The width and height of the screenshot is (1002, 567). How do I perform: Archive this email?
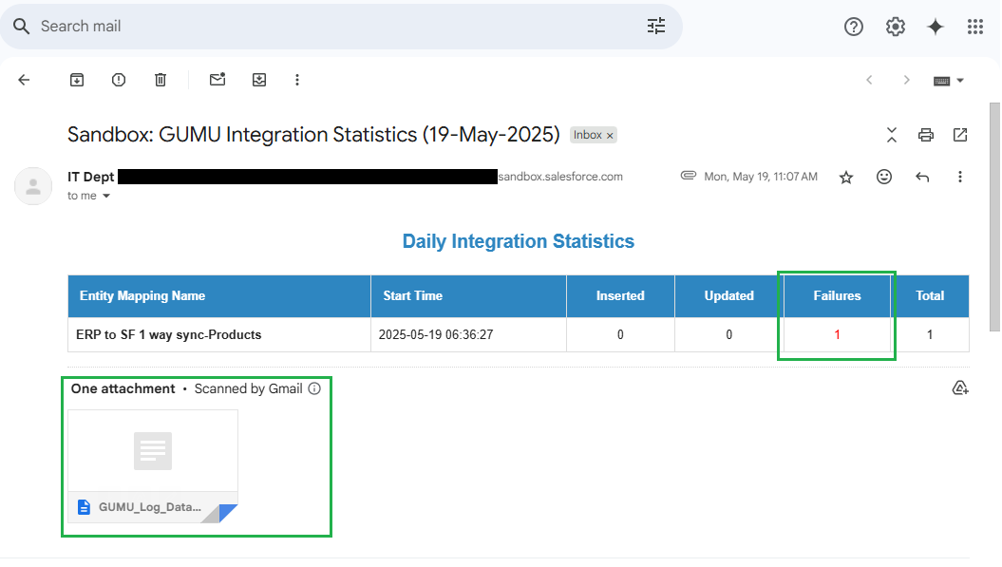pos(77,80)
